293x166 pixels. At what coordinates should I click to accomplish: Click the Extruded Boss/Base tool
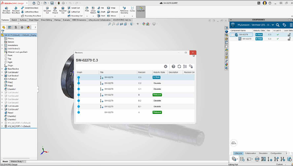[6, 10]
